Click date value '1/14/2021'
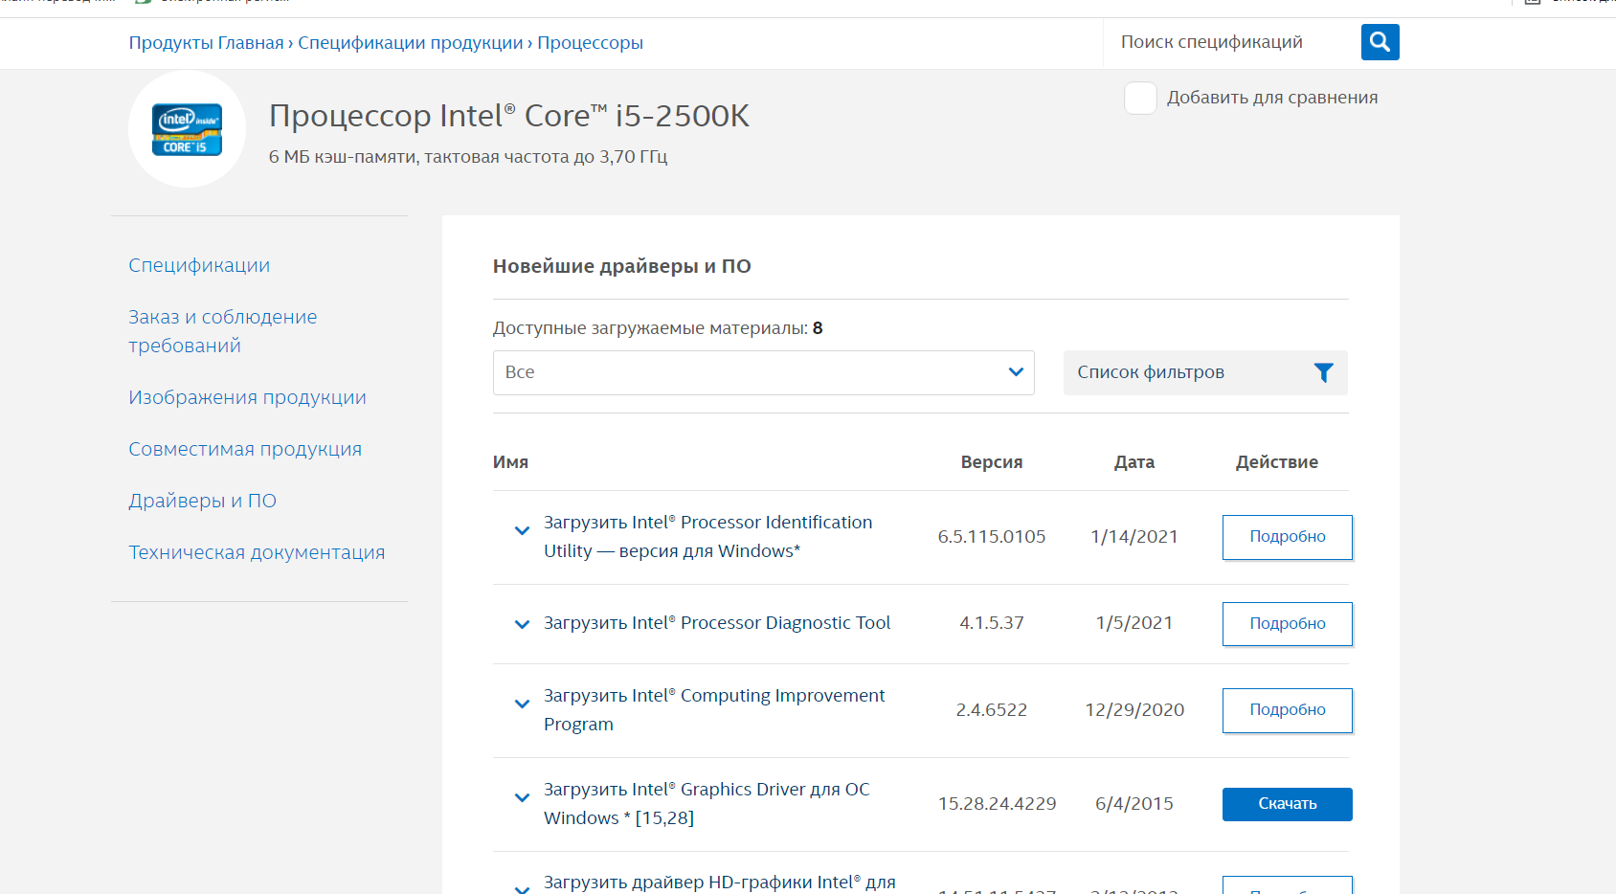The image size is (1616, 894). click(x=1134, y=537)
